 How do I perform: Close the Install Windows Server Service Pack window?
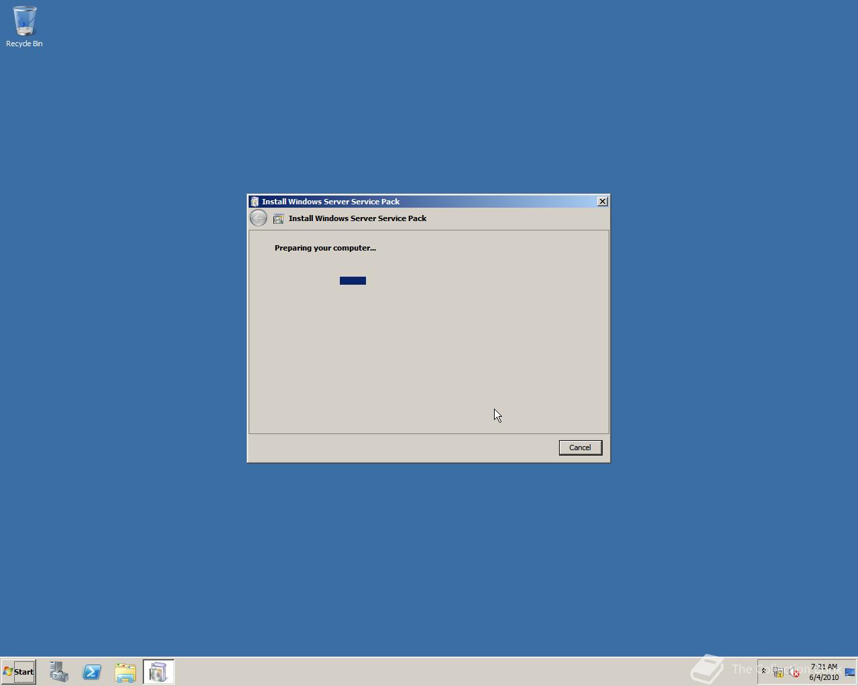point(603,201)
